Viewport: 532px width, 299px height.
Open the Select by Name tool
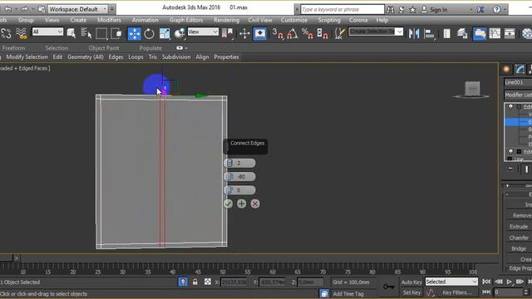pyautogui.click(x=86, y=33)
